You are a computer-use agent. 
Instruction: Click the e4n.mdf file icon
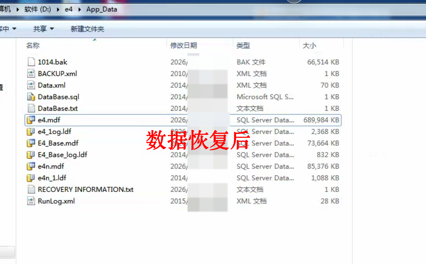(x=31, y=166)
